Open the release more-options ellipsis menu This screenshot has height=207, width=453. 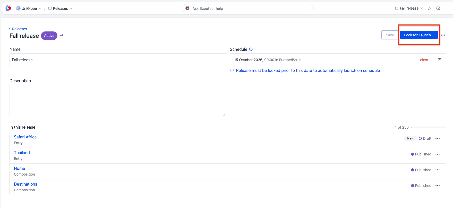pos(443,35)
